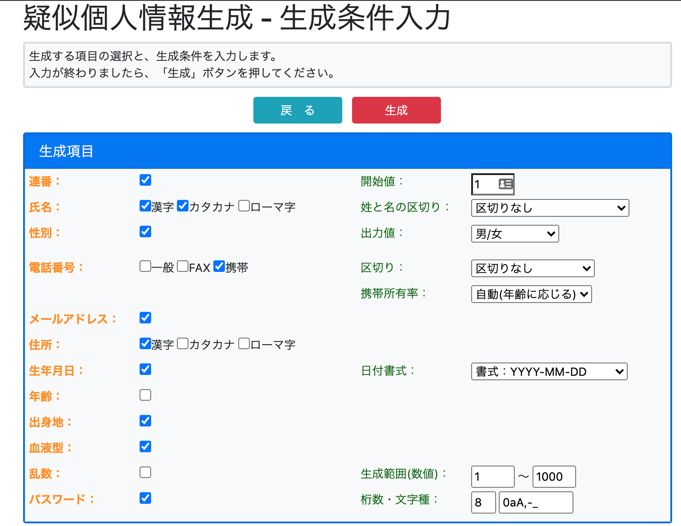Enable カタカナ for 住所
Viewport: 681px width, 526px height.
[183, 343]
